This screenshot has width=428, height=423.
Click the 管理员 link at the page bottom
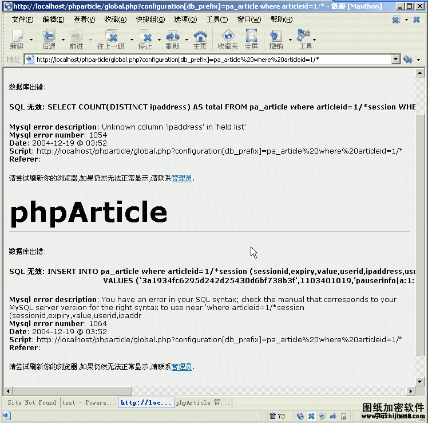(181, 367)
